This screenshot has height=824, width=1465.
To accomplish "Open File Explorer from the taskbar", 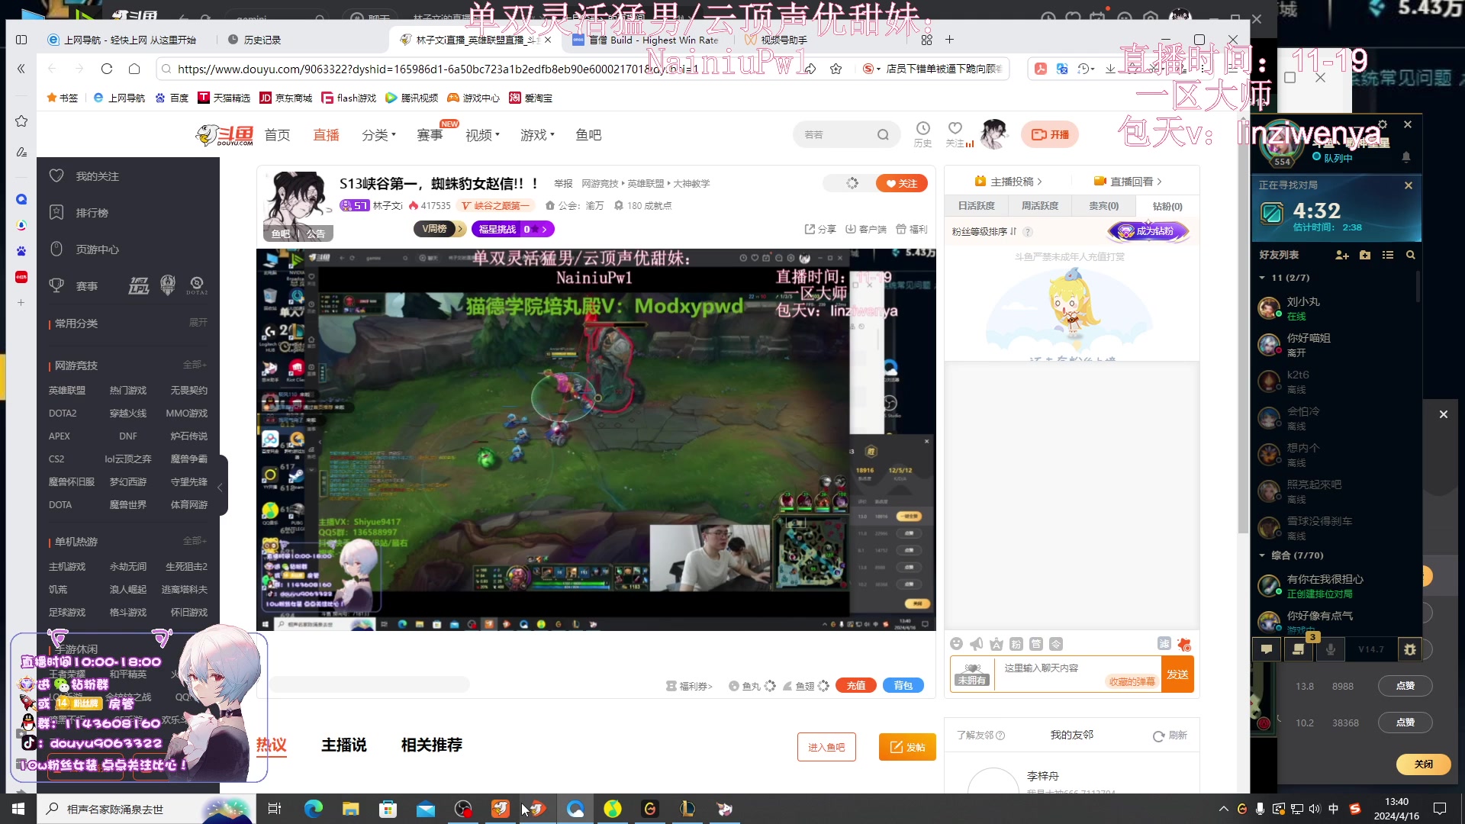I will tap(350, 809).
